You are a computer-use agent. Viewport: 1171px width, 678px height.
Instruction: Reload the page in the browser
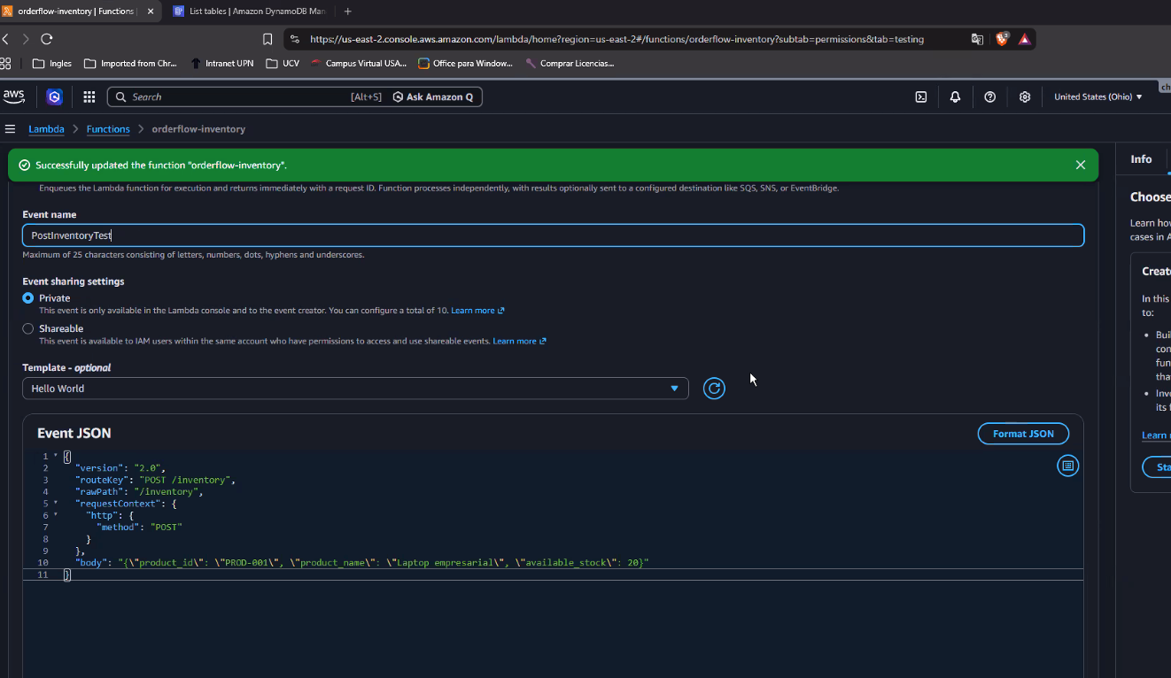(x=47, y=39)
